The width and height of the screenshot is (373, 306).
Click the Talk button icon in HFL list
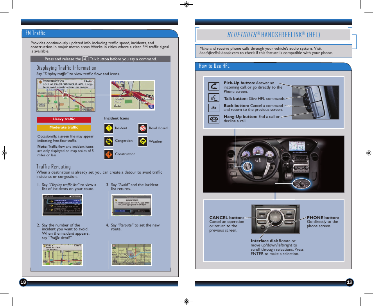pyautogui.click(x=213, y=98)
